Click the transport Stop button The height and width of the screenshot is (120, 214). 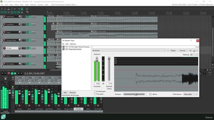[x=19, y=73]
